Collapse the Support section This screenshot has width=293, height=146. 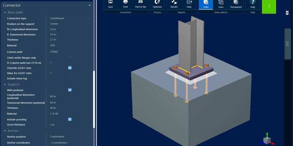(5, 84)
